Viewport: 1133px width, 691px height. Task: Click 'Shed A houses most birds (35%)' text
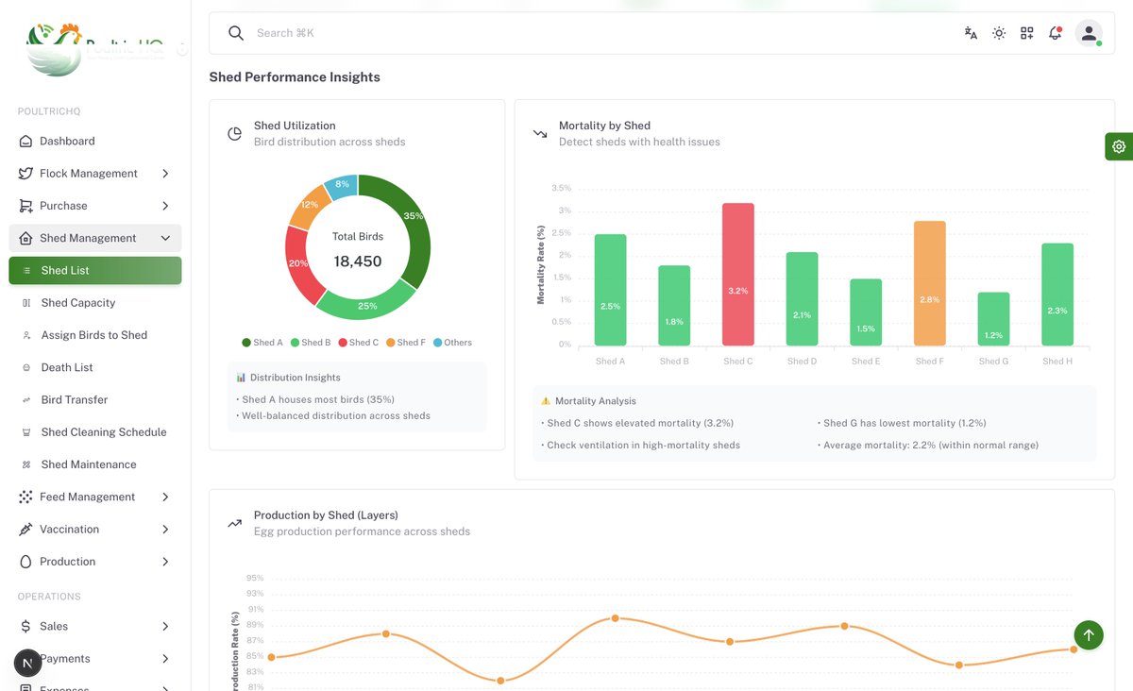[318, 399]
